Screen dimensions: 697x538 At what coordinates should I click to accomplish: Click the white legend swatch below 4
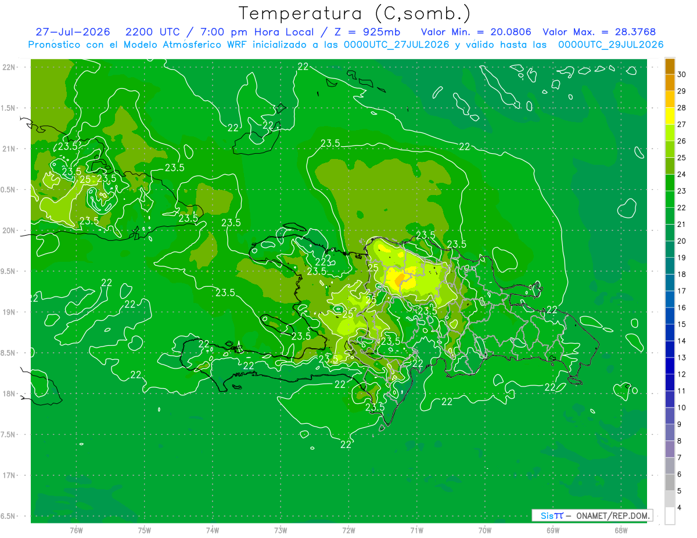pos(670,516)
